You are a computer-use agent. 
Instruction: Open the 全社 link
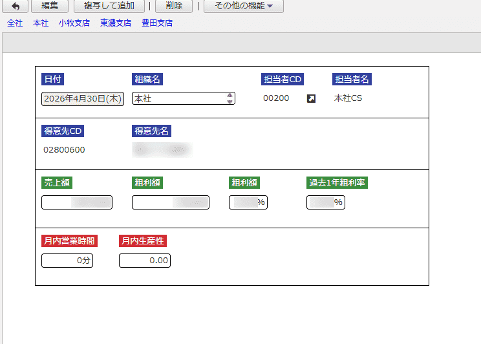[x=15, y=23]
